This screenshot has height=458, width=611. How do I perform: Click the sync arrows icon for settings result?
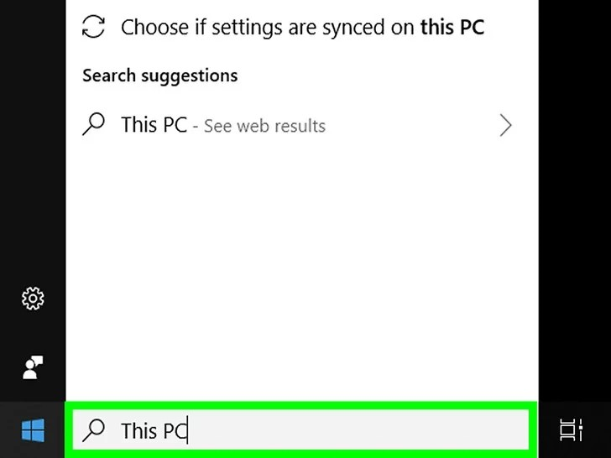(x=94, y=27)
